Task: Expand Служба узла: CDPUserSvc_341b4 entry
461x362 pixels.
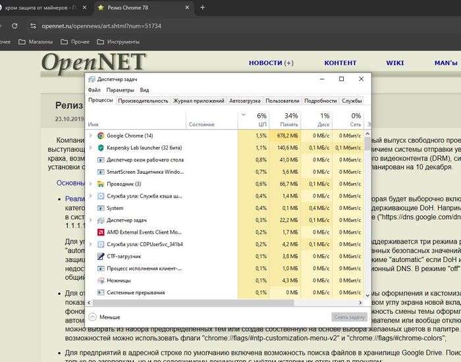Action: [x=90, y=244]
